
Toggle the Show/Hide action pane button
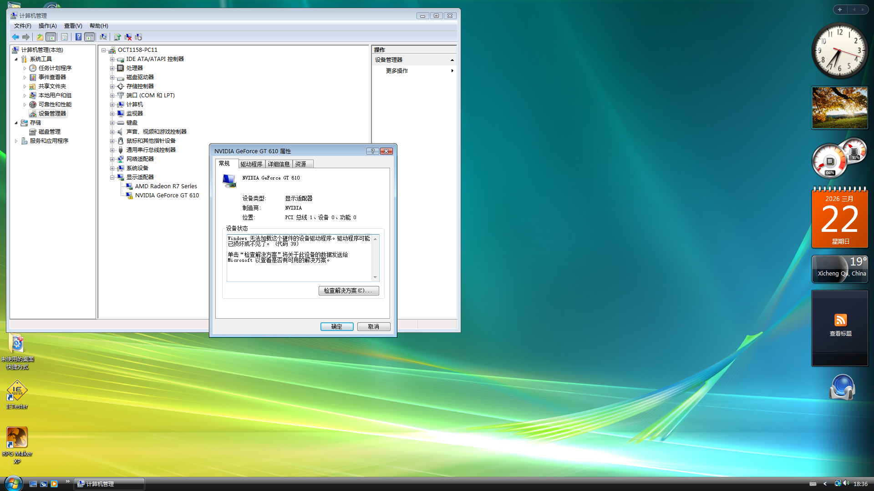89,37
